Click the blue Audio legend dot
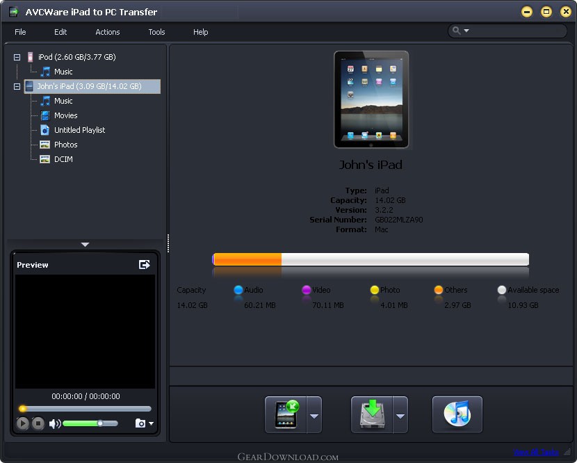577x463 pixels. pyautogui.click(x=238, y=290)
